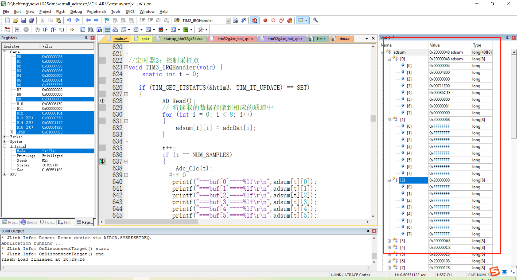Switch to the Books panel tab
Viewport: 517px width, 280px height.
[x=29, y=222]
